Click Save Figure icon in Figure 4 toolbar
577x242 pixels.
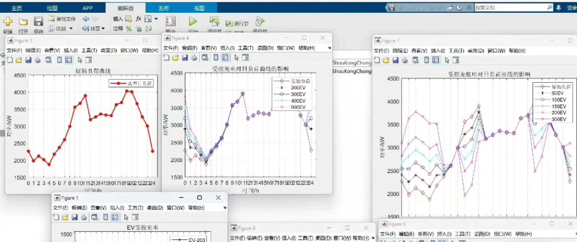coord(185,57)
